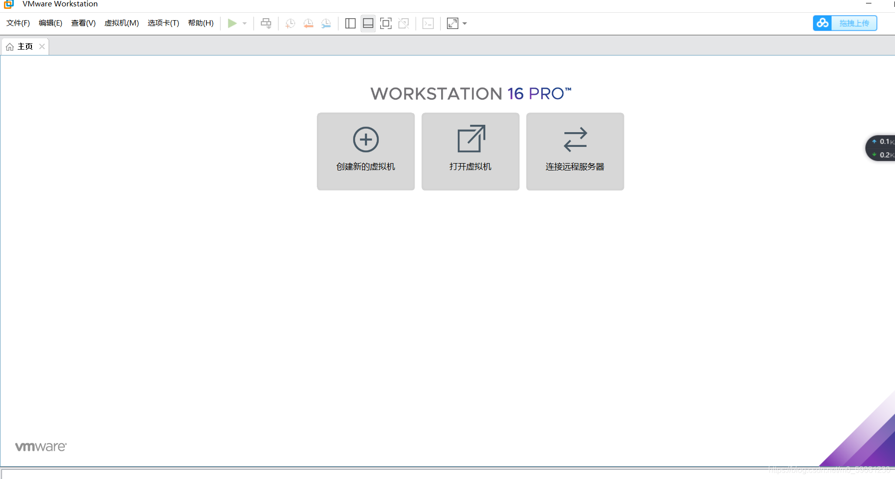Toggle the thumbnail bar icon
This screenshot has height=479, width=895.
click(x=368, y=23)
